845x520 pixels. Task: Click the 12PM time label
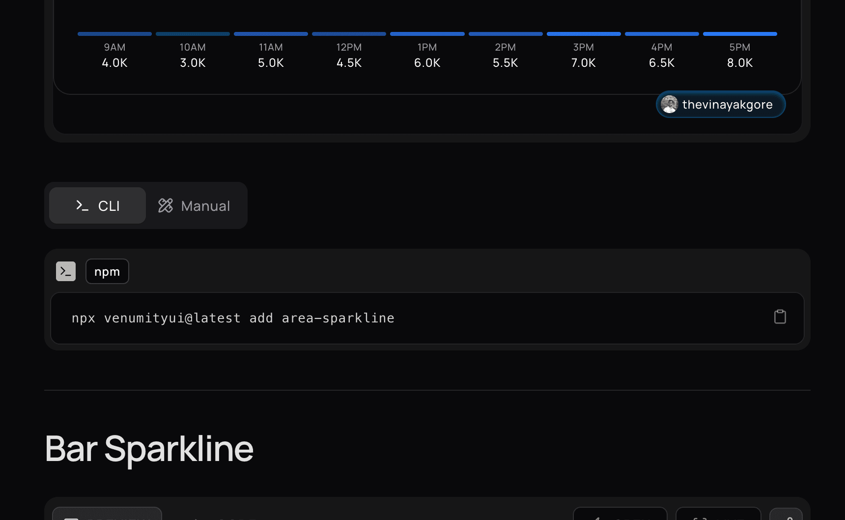click(349, 47)
